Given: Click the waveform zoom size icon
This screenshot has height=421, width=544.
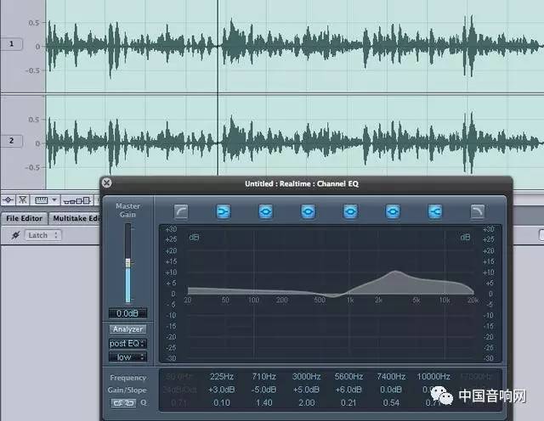Looking at the screenshot, I should 77,200.
